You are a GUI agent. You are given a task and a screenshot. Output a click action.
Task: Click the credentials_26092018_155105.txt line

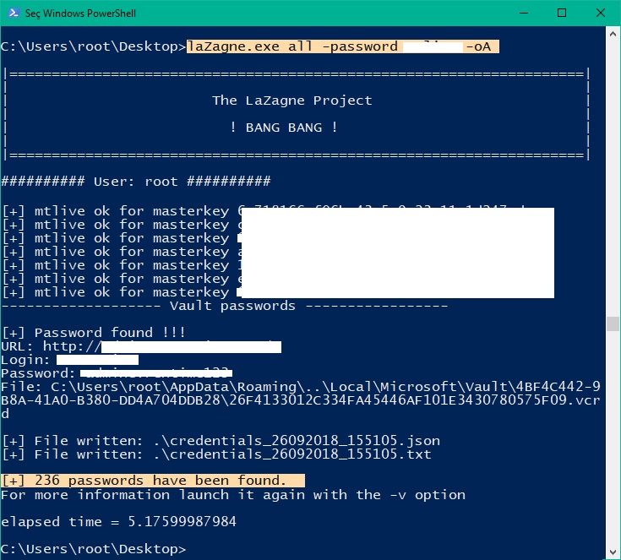[x=216, y=454]
